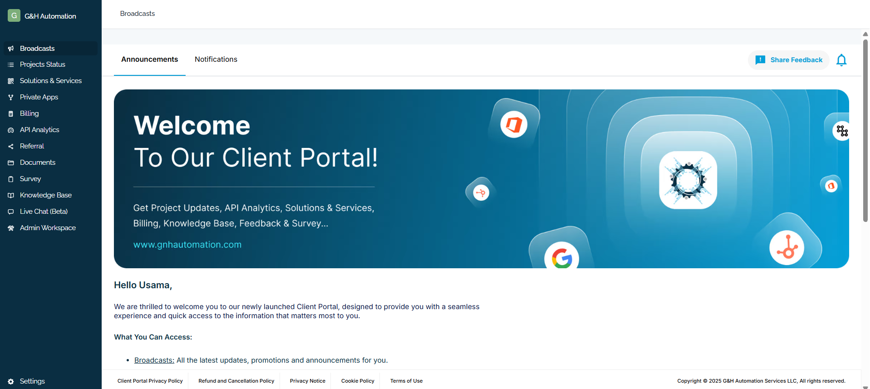Viewport: 870px width, 389px height.
Task: Click the Referral share icon
Action: point(11,147)
